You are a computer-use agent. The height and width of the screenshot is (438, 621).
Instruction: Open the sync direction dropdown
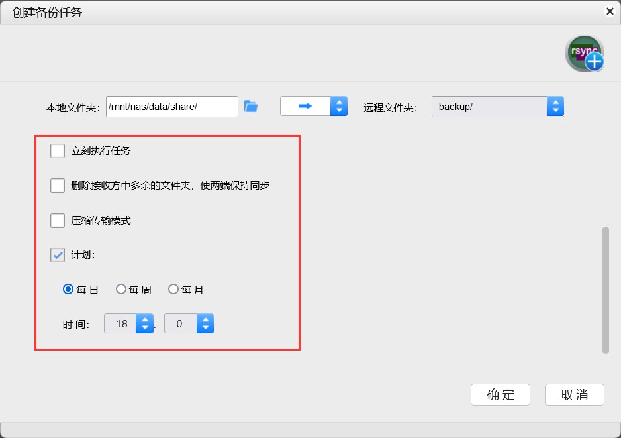(339, 105)
